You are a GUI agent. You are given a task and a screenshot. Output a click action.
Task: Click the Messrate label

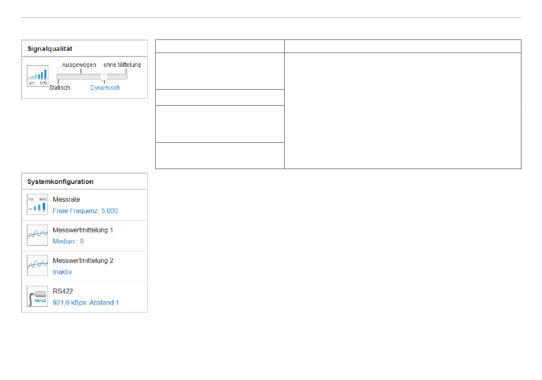click(x=66, y=199)
